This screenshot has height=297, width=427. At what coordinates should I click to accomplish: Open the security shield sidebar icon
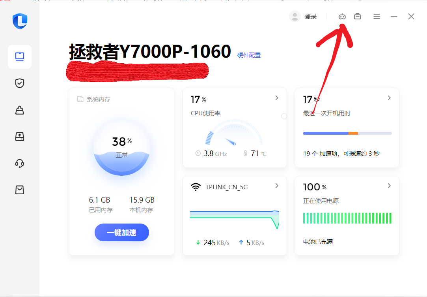20,83
